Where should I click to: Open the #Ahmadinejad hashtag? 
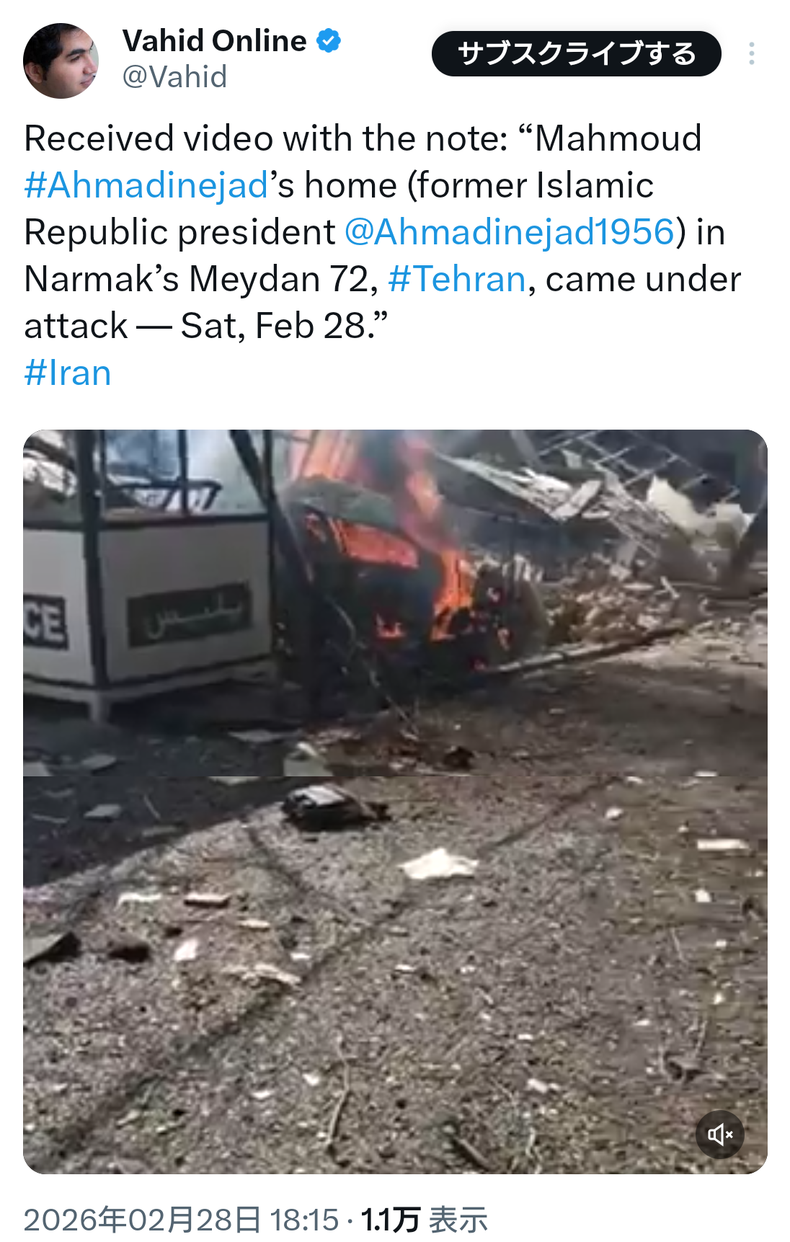click(x=146, y=185)
